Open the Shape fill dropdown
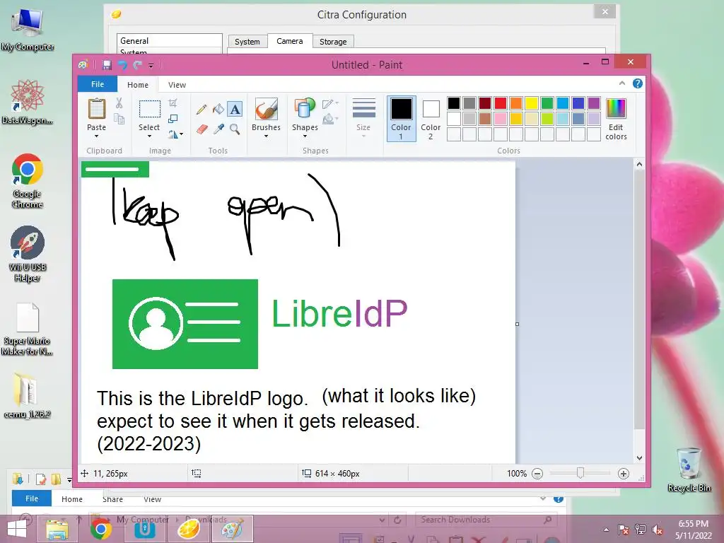 331,119
